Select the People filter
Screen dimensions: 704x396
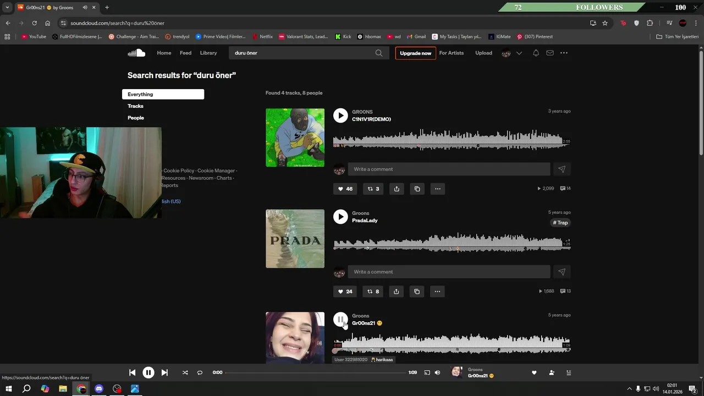click(136, 118)
